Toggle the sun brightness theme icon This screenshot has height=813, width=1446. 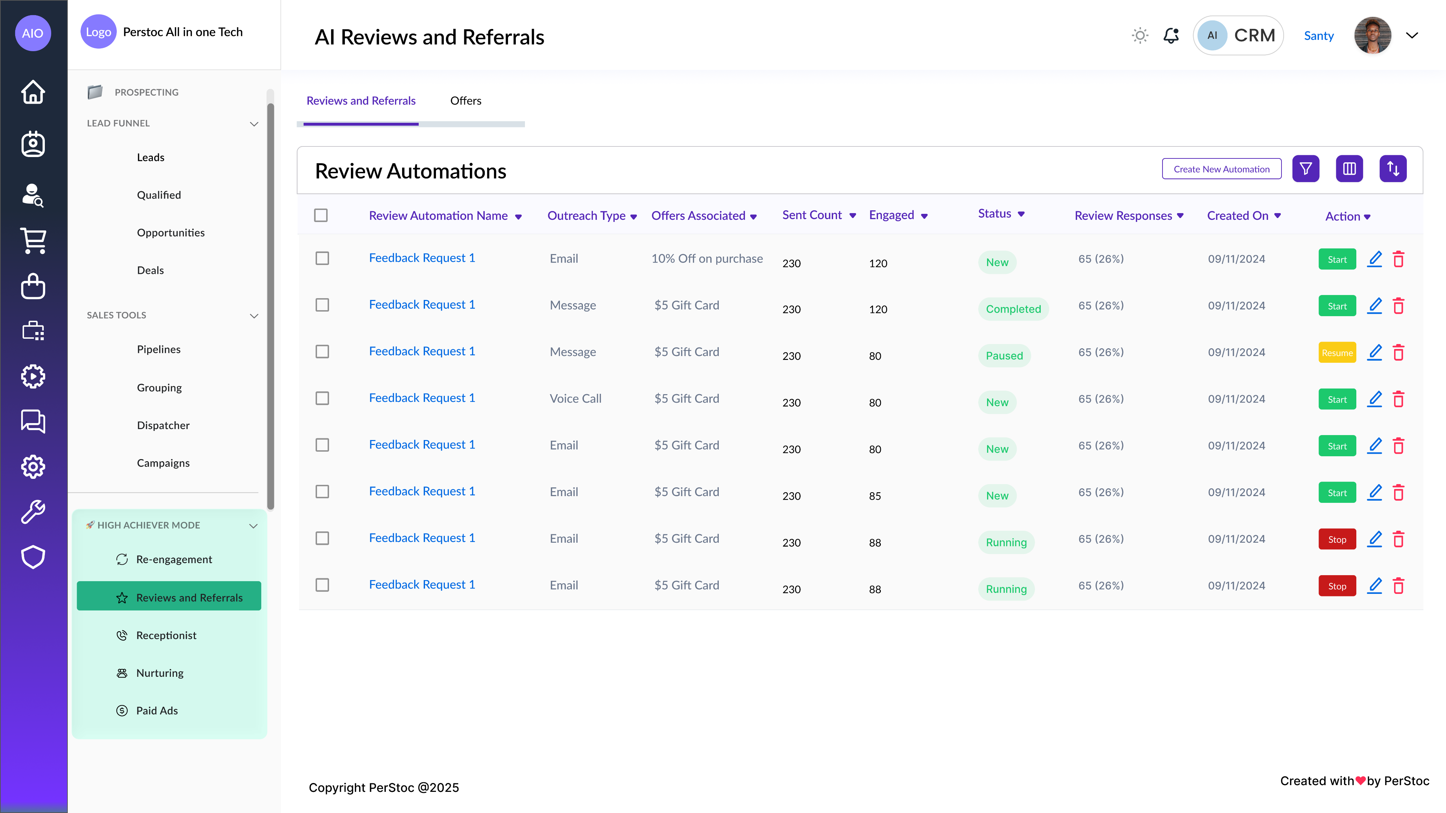pyautogui.click(x=1140, y=36)
